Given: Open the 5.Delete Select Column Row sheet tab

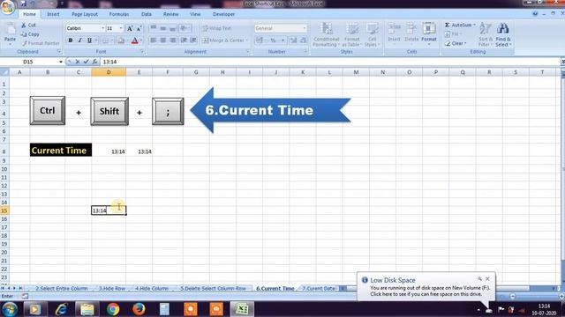Looking at the screenshot, I should tap(214, 288).
